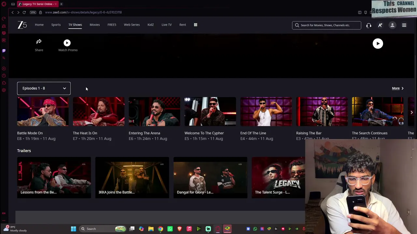This screenshot has height=234, width=417.
Task: Click the More episodes link
Action: 397,88
